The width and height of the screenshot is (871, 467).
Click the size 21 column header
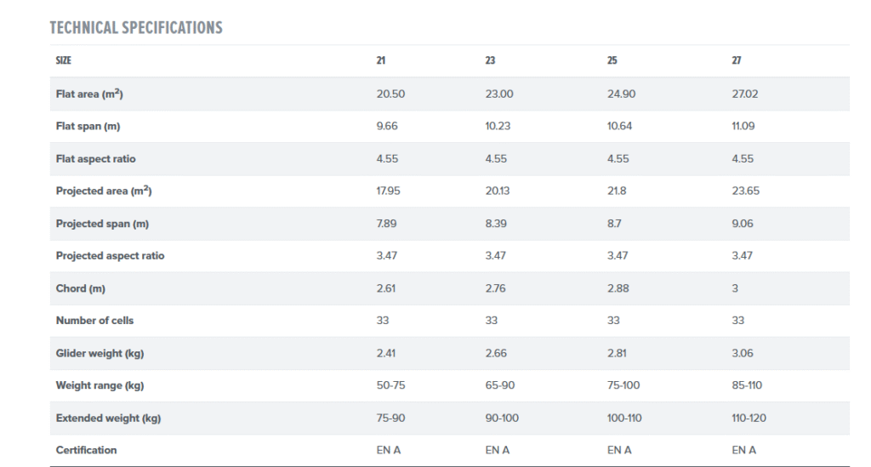(381, 61)
